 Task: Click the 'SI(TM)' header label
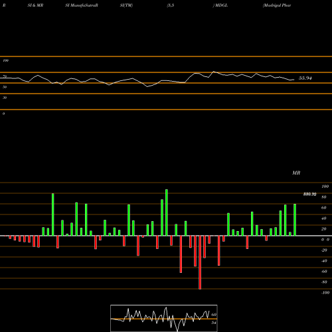[126, 5]
